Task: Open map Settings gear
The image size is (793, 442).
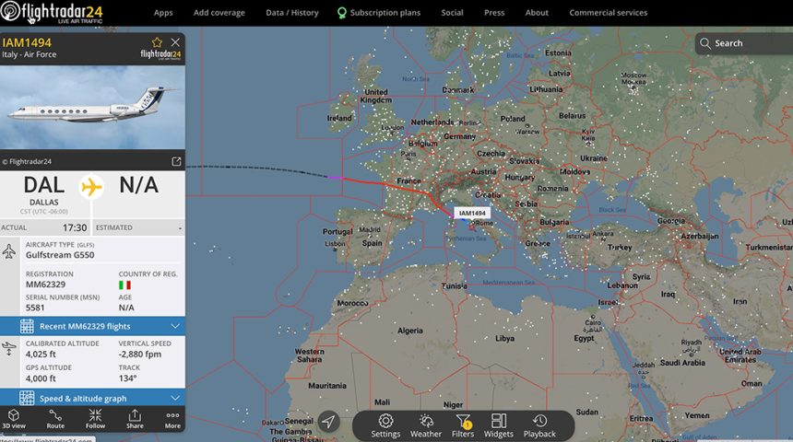Action: (385, 425)
